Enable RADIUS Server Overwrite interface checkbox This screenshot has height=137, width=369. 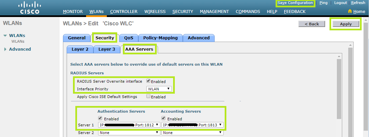(148, 81)
